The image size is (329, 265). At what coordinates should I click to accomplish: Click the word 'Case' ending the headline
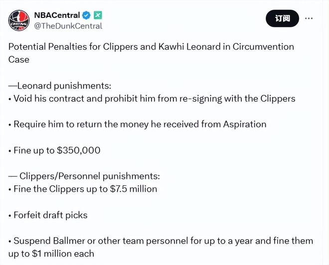pos(18,60)
